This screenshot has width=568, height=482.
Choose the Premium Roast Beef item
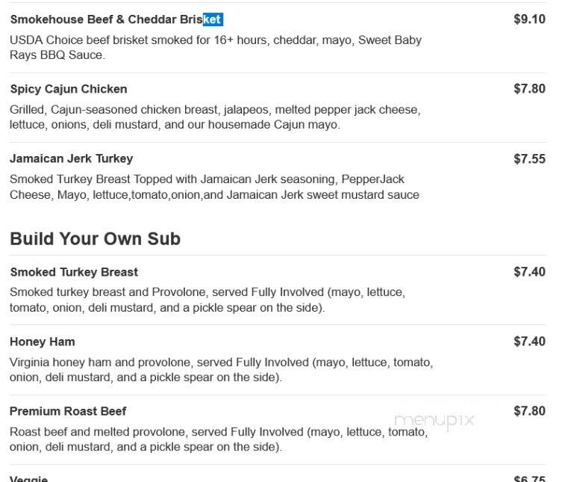coord(68,411)
